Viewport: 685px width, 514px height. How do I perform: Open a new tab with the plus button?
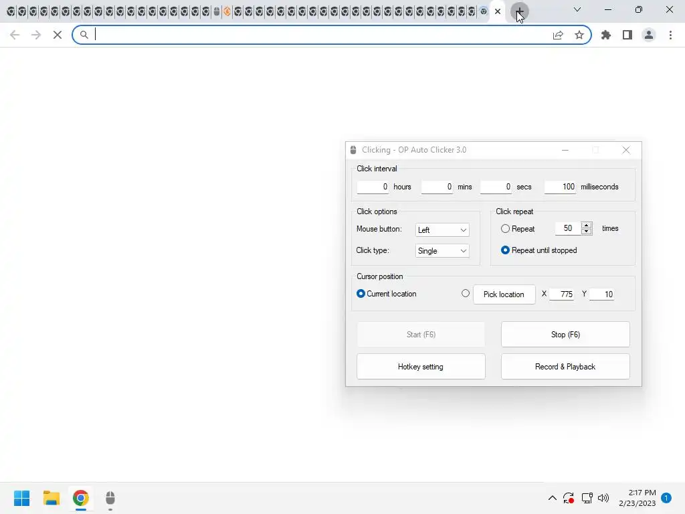click(519, 11)
